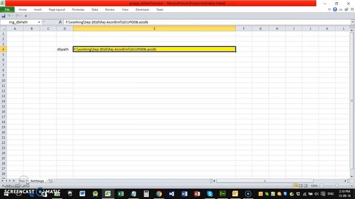Open Microsoft Word from the taskbar
The image size is (355, 199).
[x=82, y=193]
